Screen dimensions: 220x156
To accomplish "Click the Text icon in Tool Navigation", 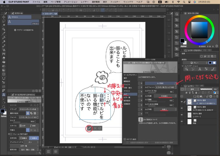I will 200,69.
